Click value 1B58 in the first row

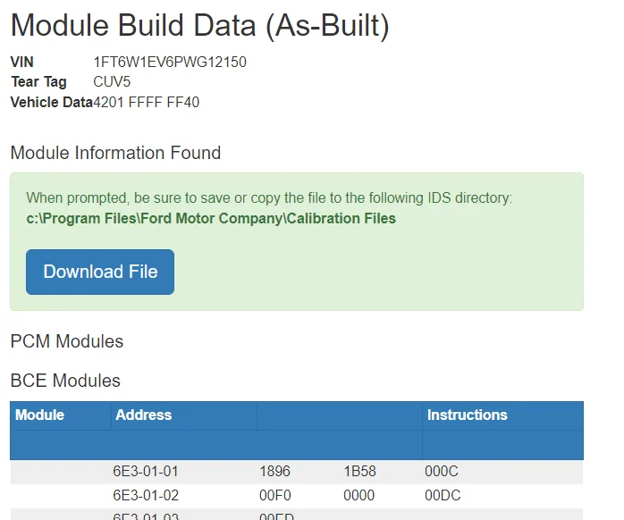359,472
